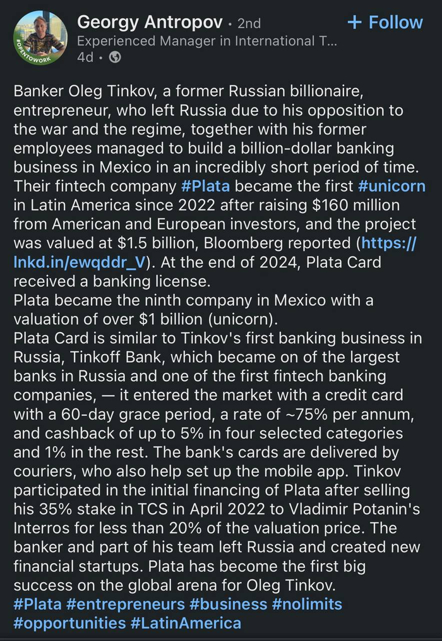Image resolution: width=442 pixels, height=641 pixels.
Task: Click the 'Banker Oleg Tinkov' opening line
Action: pyautogui.click(x=188, y=91)
